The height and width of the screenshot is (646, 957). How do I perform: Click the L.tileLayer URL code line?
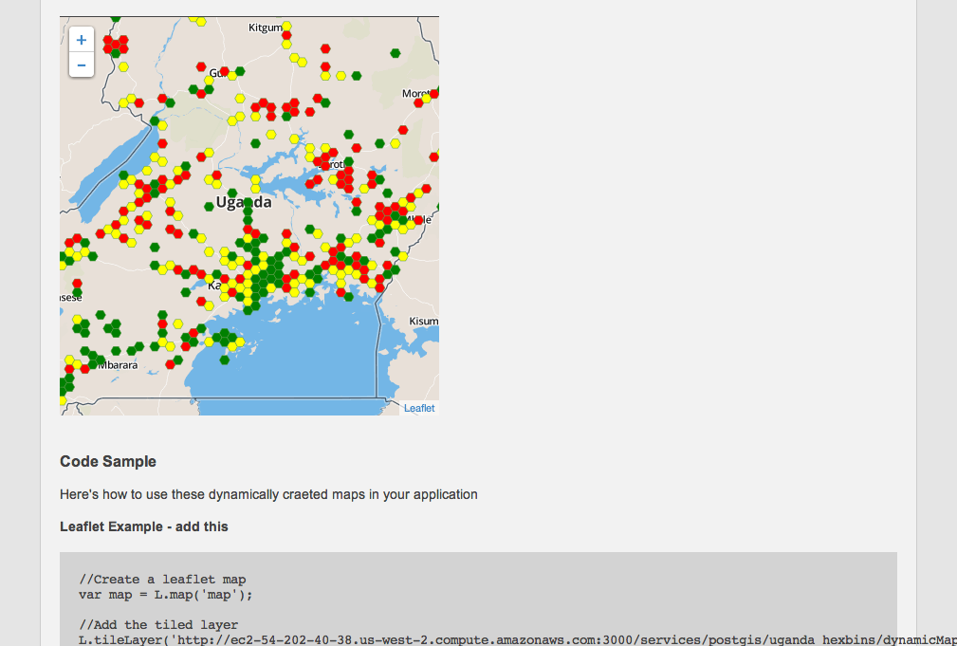click(518, 640)
